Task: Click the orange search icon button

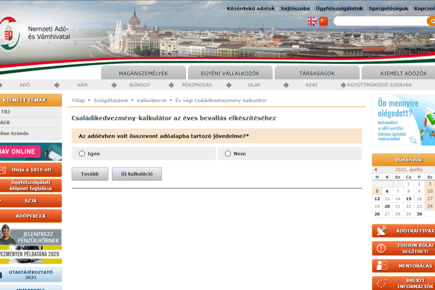Action: tap(431, 21)
